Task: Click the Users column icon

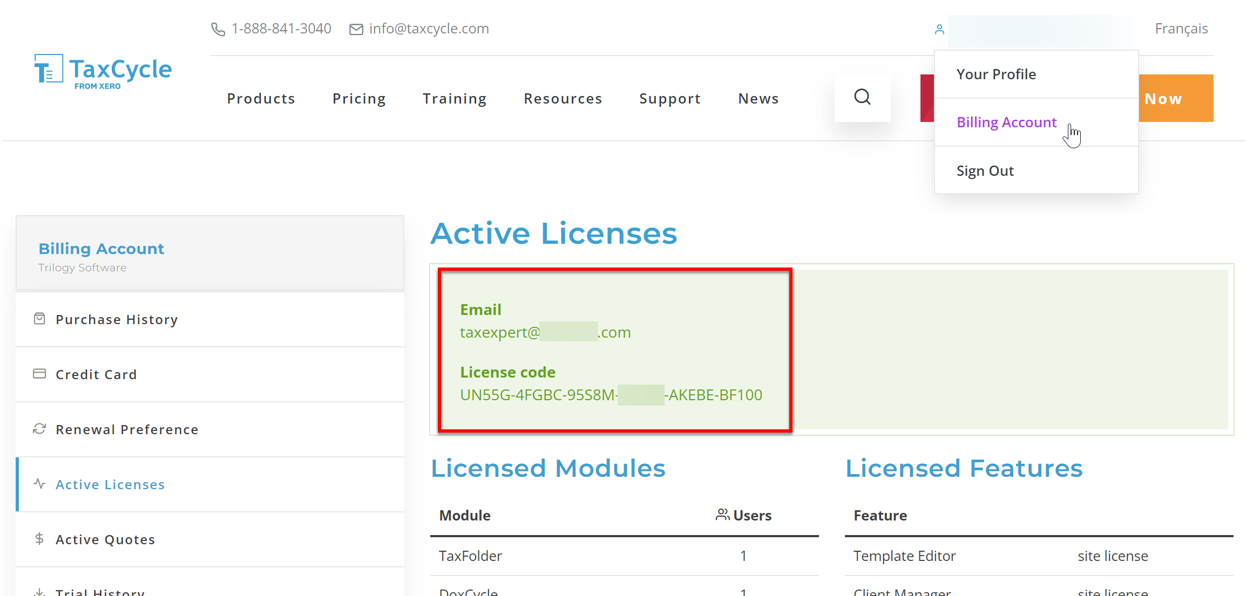Action: 722,515
